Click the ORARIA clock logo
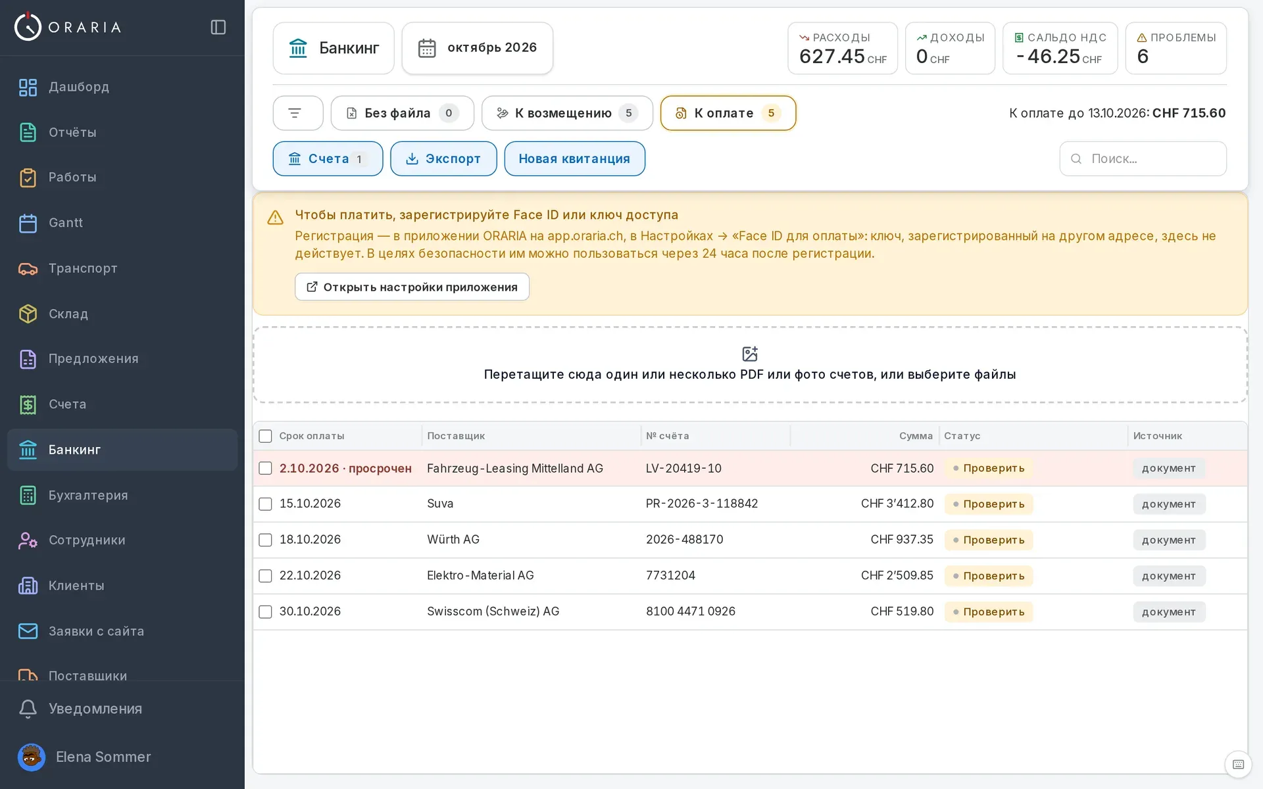 (x=28, y=27)
